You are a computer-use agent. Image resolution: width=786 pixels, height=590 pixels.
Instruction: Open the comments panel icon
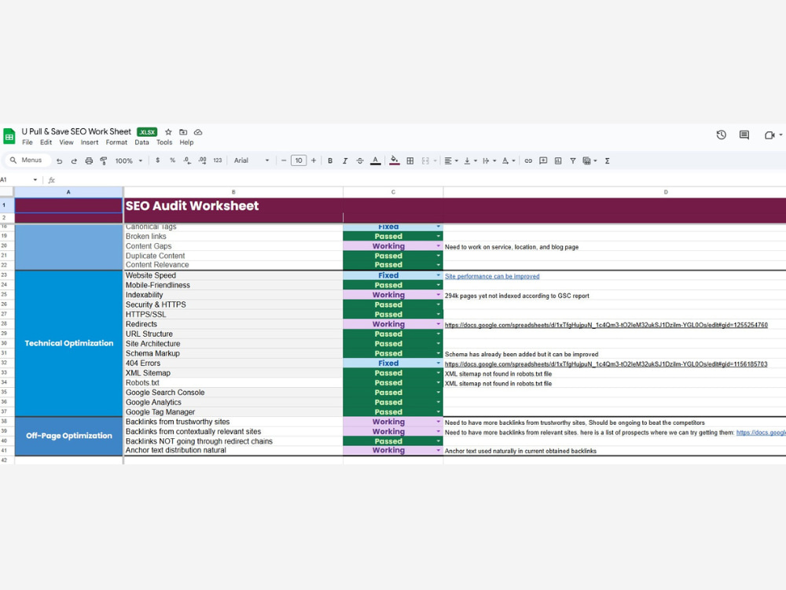744,135
